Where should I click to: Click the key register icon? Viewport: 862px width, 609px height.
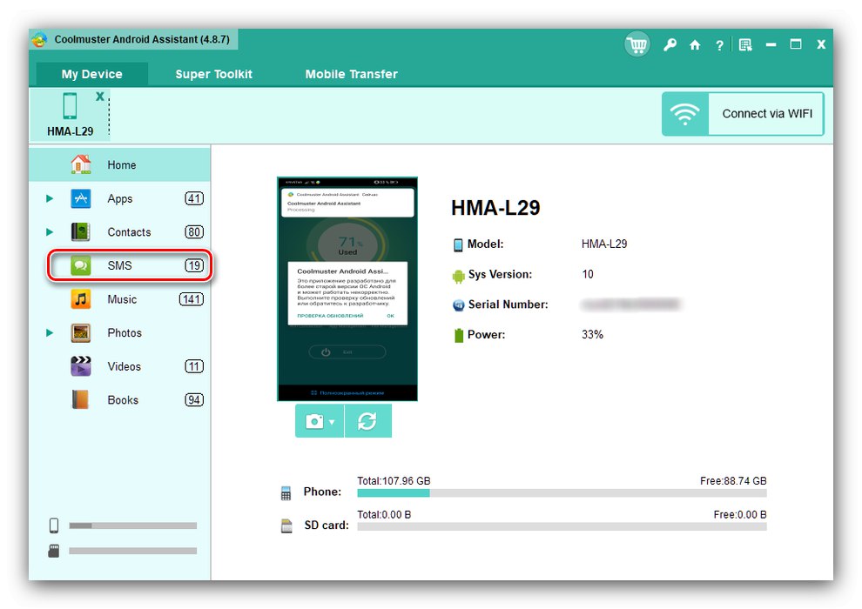coord(670,45)
